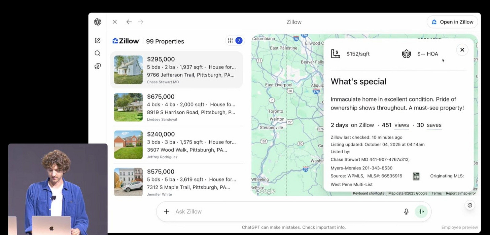Start a new chat with compose icon
Screen dimensions: 490x235
point(98,40)
